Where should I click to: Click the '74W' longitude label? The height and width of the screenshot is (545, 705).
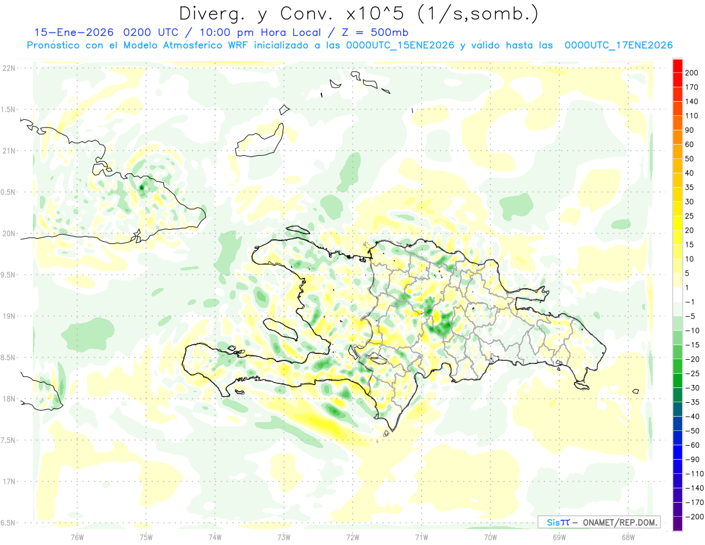pyautogui.click(x=215, y=537)
